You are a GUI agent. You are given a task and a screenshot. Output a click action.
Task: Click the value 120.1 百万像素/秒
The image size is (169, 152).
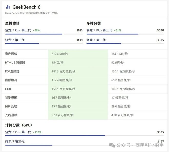123,71
